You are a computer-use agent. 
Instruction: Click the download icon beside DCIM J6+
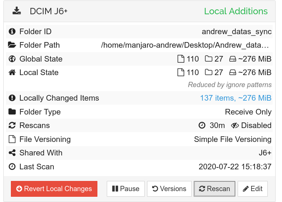[17, 11]
